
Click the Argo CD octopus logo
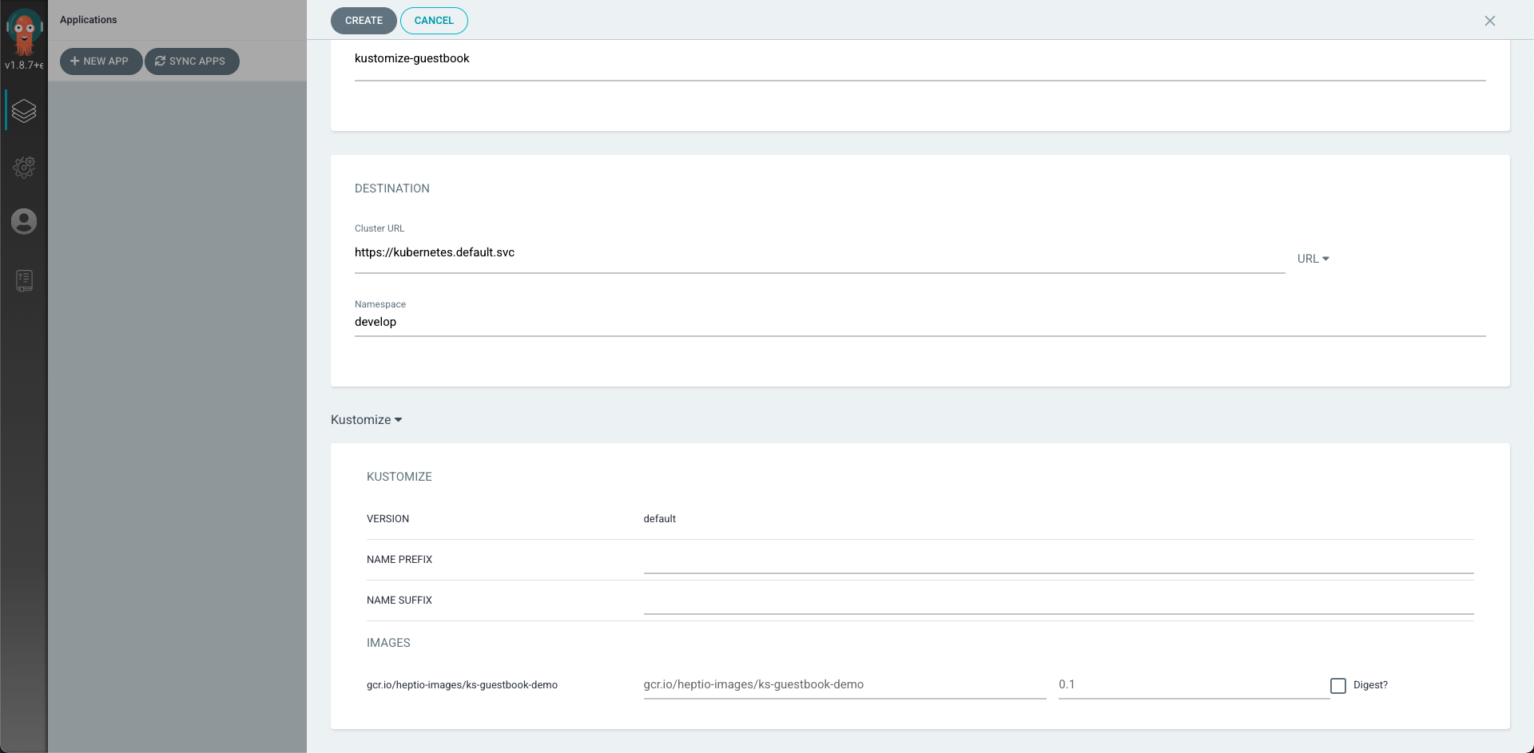tap(24, 30)
